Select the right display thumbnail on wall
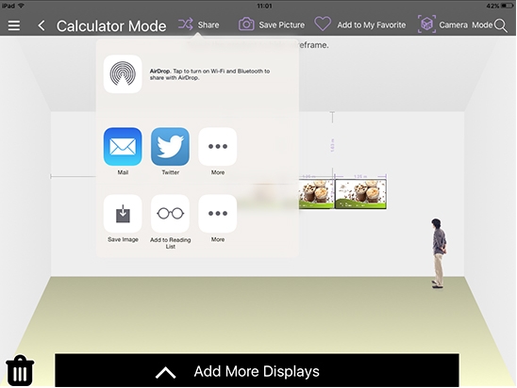 click(360, 194)
